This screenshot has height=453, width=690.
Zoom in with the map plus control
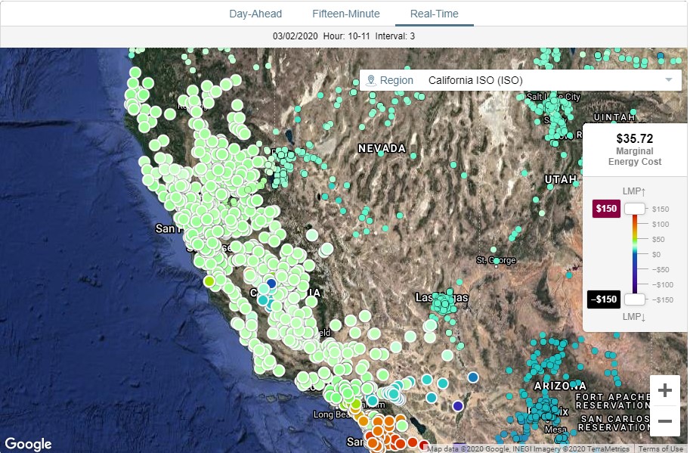[x=664, y=389]
